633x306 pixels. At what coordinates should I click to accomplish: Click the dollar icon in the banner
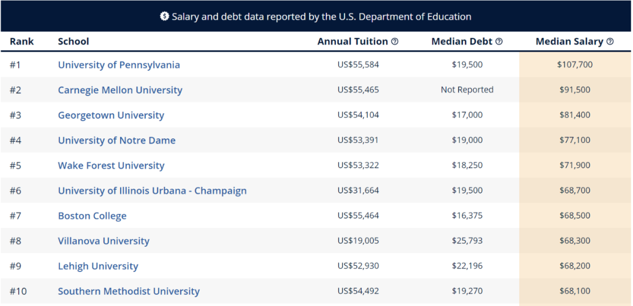(165, 16)
